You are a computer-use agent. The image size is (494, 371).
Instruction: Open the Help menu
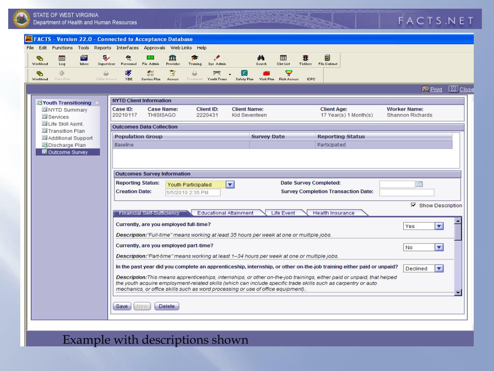[202, 48]
